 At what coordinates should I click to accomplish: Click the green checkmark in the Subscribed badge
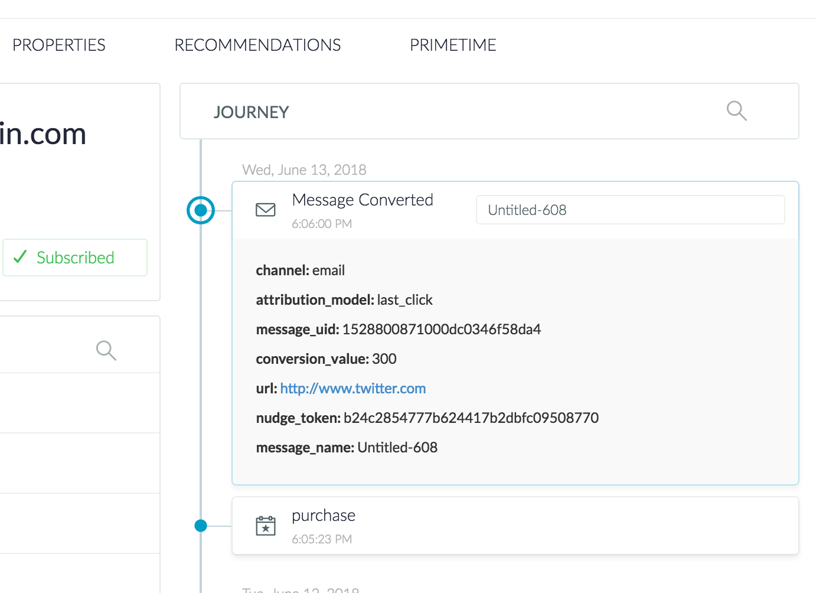(20, 257)
